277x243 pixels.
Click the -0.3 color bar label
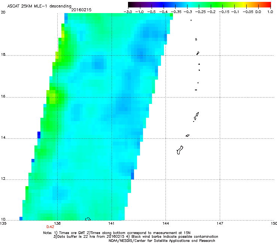tap(188, 12)
